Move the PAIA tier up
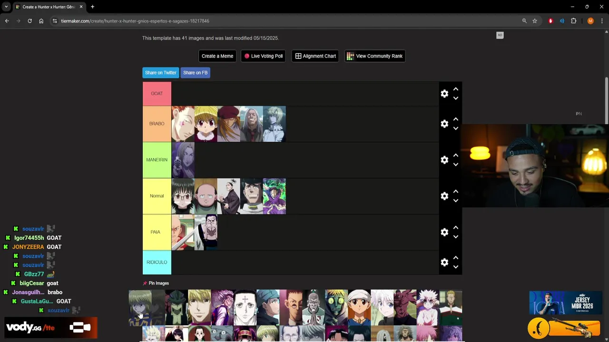 (x=456, y=228)
